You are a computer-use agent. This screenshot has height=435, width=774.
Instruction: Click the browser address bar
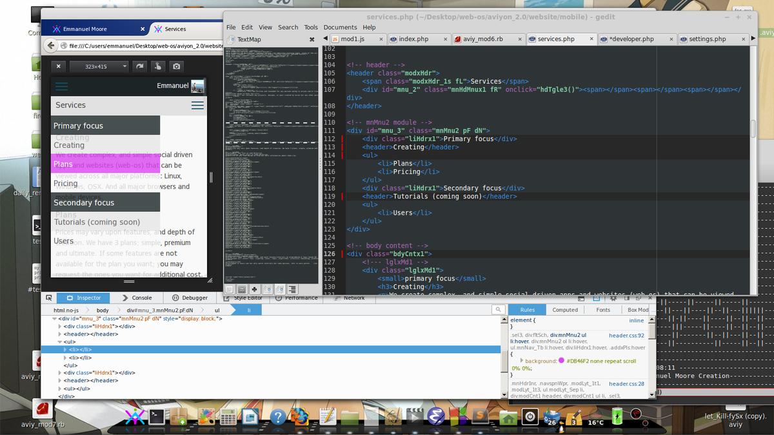coord(142,46)
